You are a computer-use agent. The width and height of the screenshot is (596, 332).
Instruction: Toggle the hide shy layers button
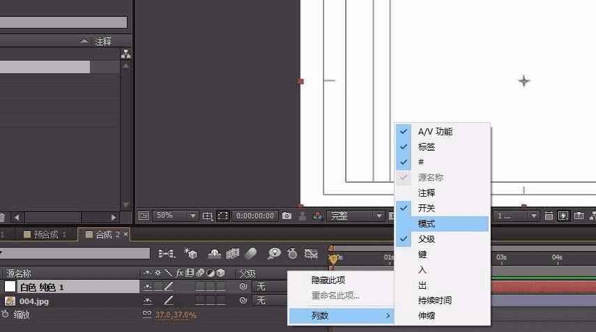click(215, 253)
